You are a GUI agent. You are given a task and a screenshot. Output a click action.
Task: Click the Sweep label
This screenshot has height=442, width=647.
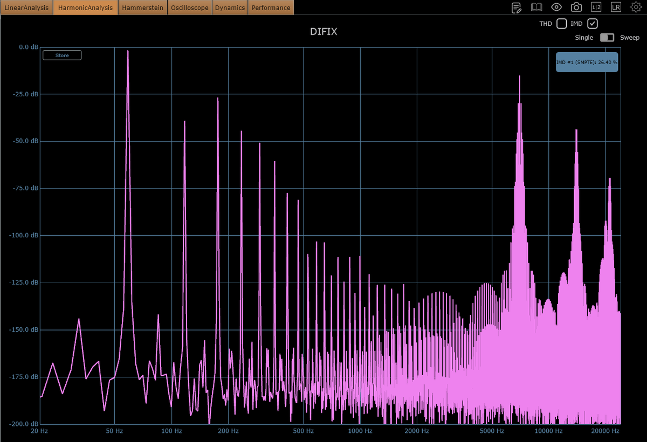(629, 38)
